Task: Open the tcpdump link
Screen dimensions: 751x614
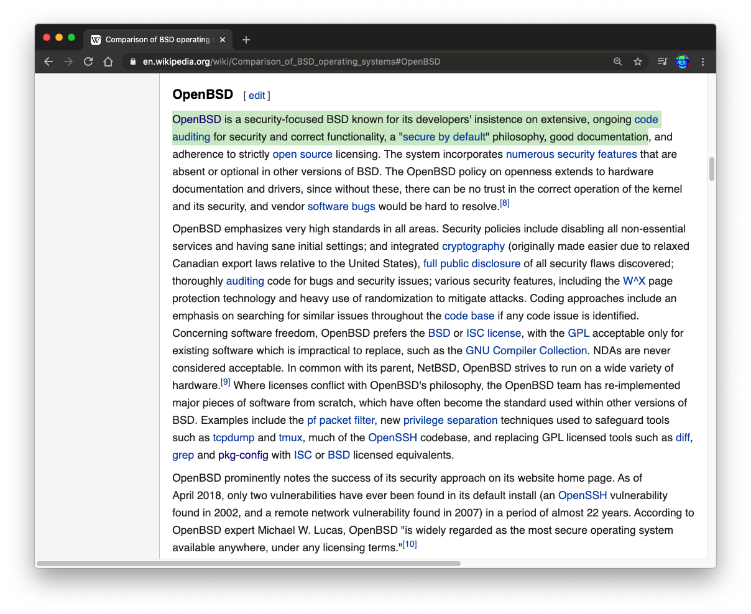Action: point(234,438)
